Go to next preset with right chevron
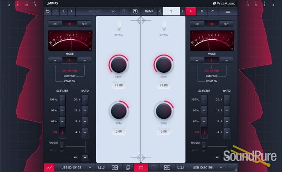The height and width of the screenshot is (172, 282). pos(71,11)
